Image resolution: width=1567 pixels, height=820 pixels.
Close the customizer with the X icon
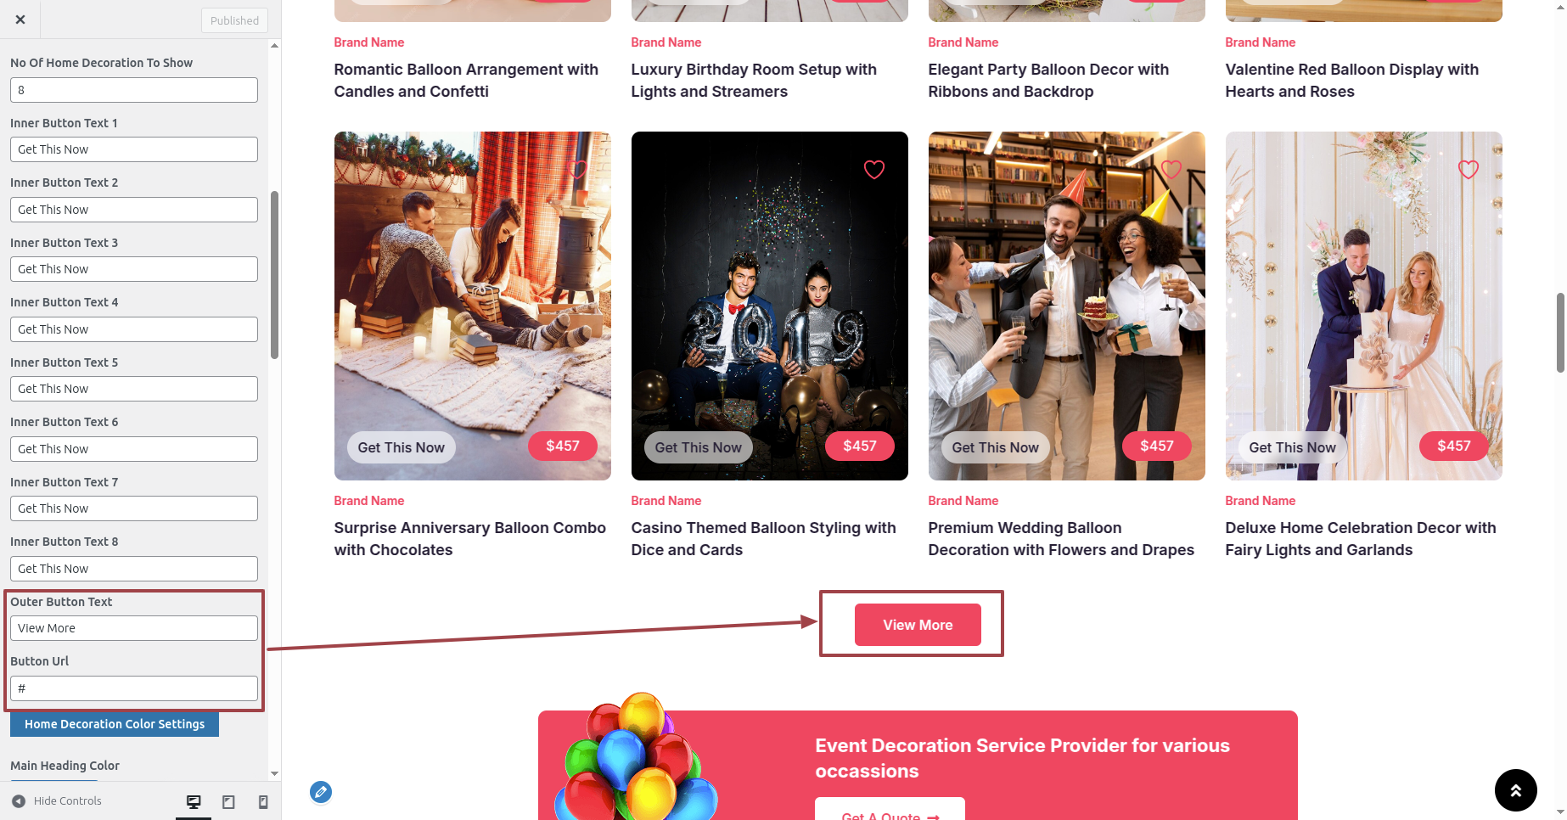point(20,20)
